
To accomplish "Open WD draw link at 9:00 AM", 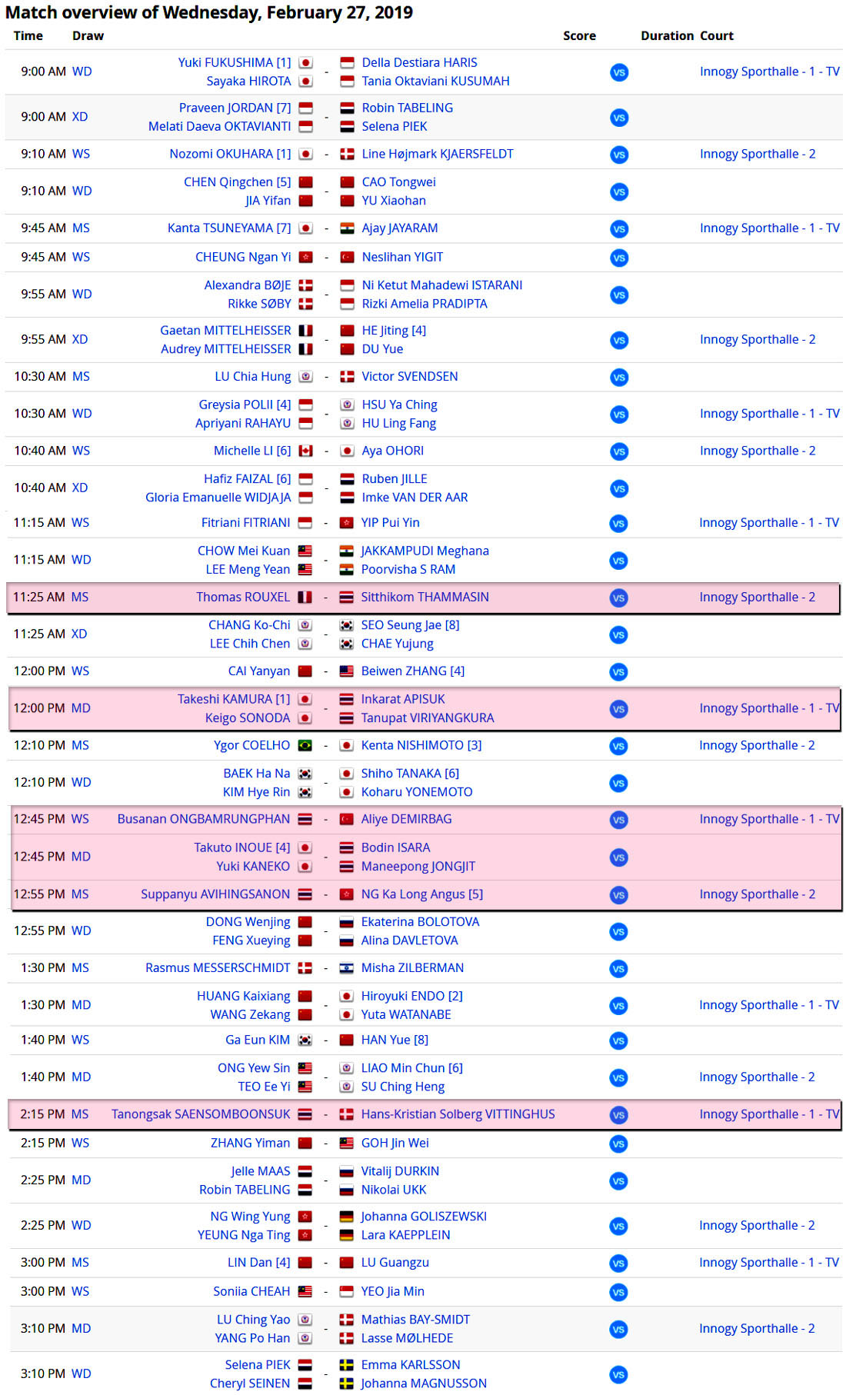I will [x=82, y=72].
